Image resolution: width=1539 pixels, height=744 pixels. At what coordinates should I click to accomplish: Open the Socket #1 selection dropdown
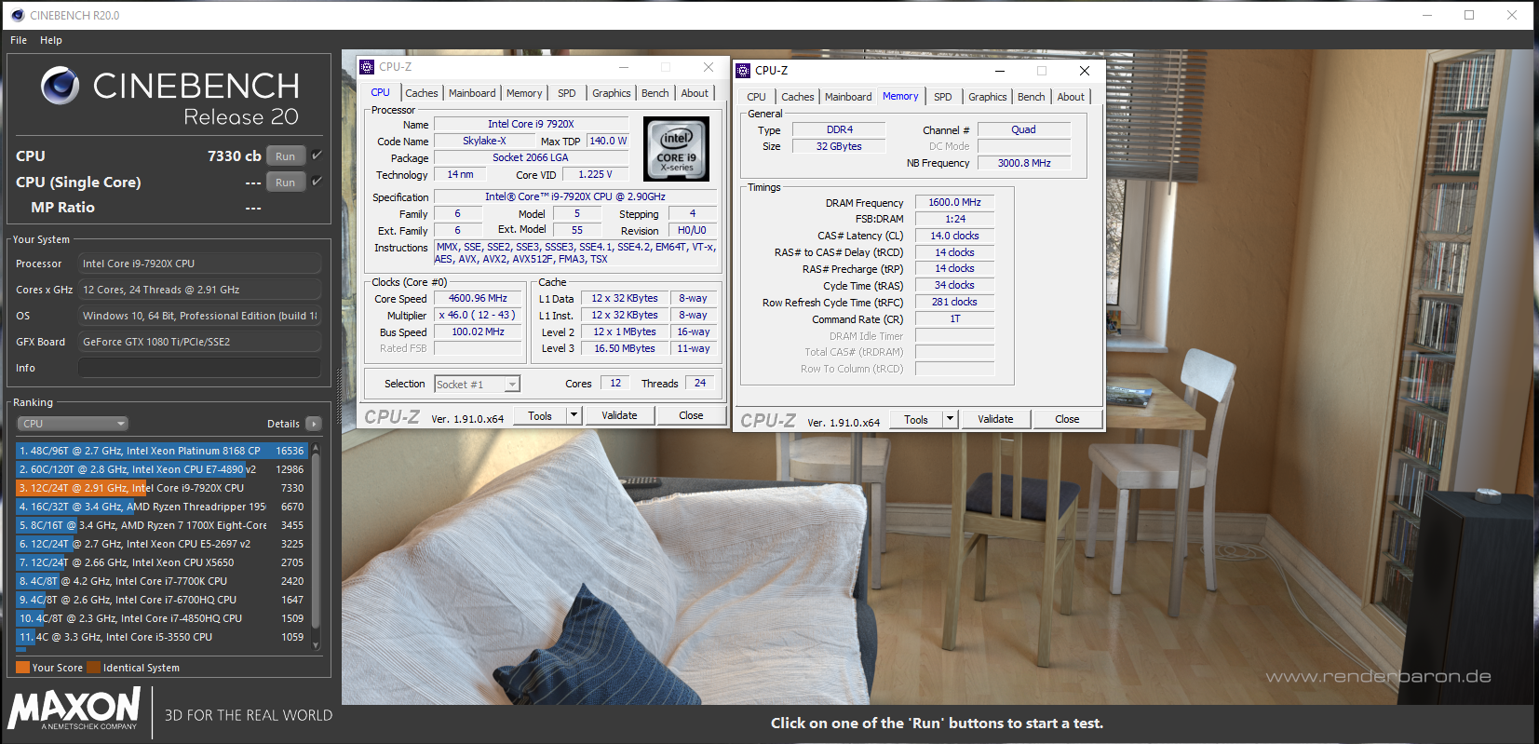pyautogui.click(x=478, y=385)
